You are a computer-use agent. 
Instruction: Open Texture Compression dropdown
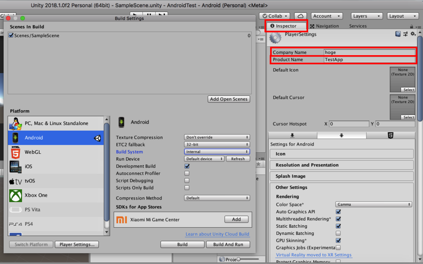pos(217,137)
